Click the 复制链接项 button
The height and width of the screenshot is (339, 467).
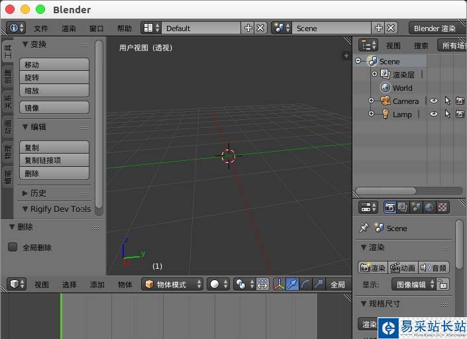coord(54,160)
